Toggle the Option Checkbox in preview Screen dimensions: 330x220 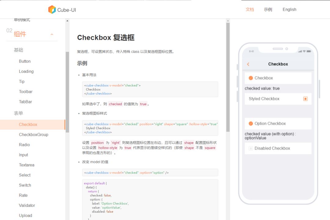pos(251,123)
